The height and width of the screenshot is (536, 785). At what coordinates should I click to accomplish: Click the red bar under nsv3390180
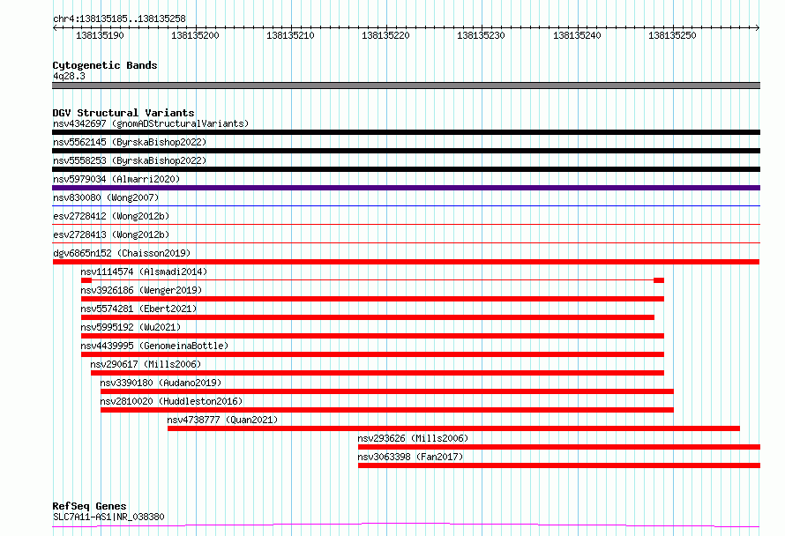[x=387, y=391]
